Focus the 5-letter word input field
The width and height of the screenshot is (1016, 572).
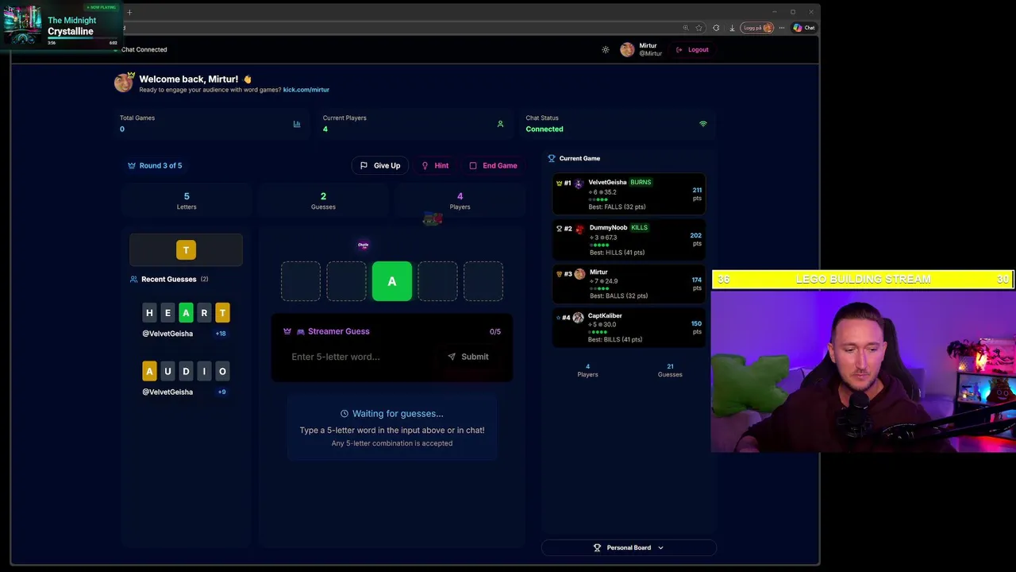pyautogui.click(x=359, y=357)
